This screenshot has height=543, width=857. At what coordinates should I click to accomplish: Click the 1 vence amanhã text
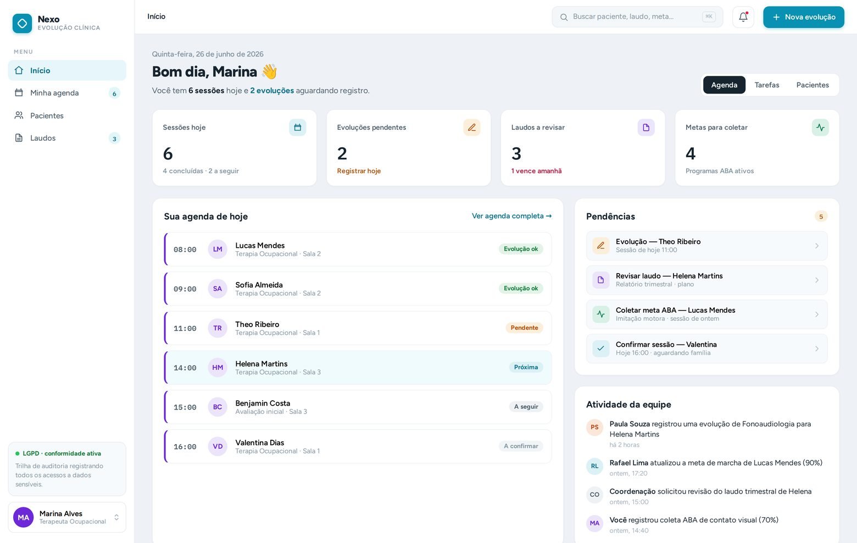point(536,171)
